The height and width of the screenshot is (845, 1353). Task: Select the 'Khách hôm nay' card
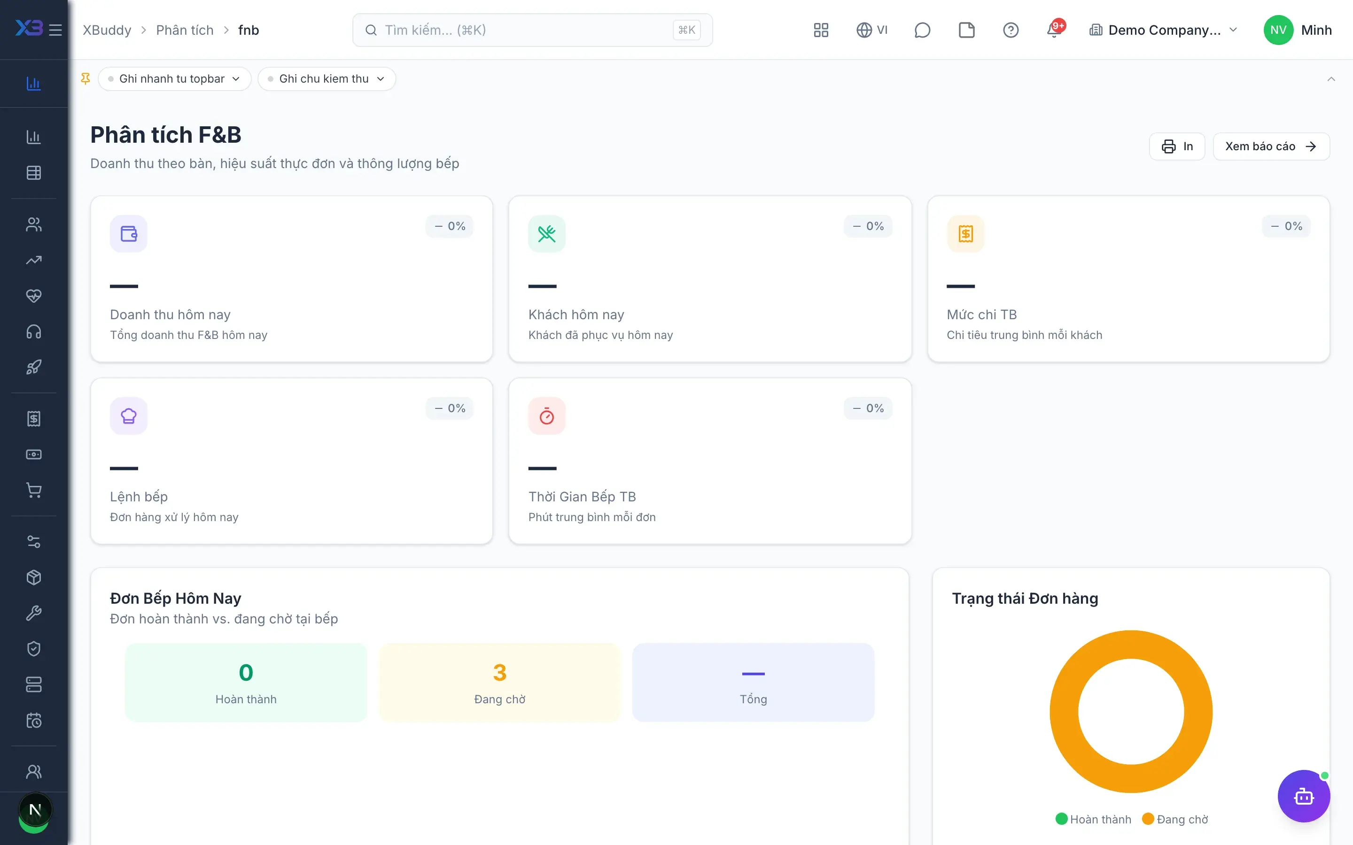(x=709, y=279)
